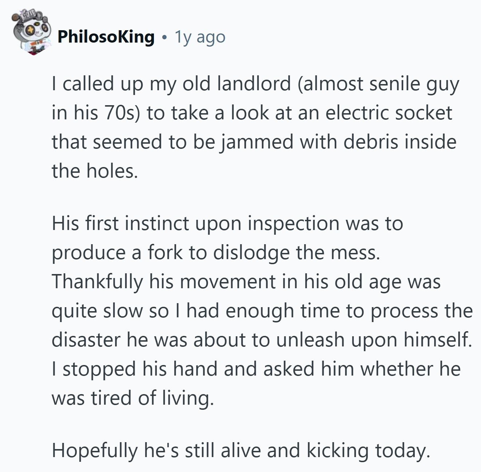Click the "1y ago" comment timestamp

click(200, 37)
